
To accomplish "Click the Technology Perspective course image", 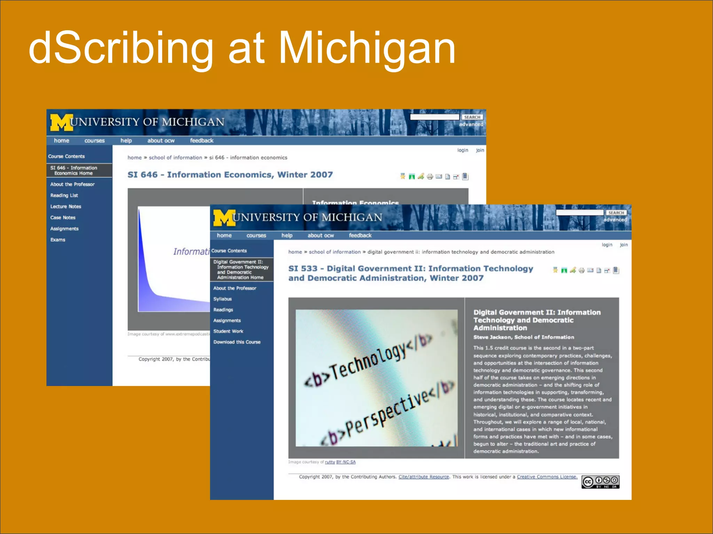I will [x=376, y=378].
